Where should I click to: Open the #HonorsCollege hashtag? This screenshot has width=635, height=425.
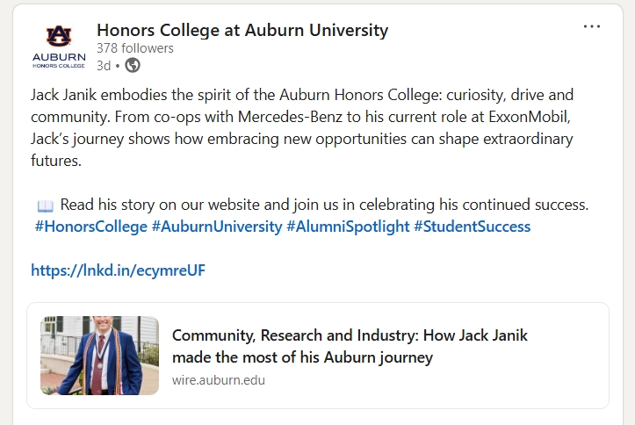pos(90,227)
